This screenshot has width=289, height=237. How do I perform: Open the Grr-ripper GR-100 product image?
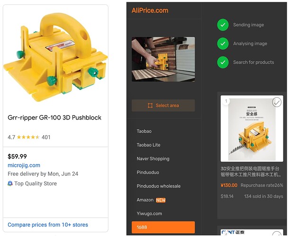click(x=55, y=57)
